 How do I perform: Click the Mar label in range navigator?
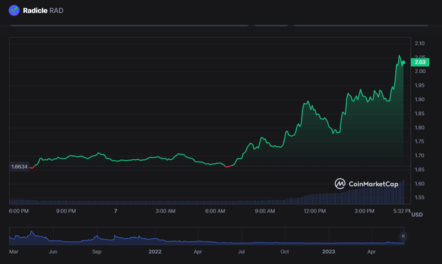click(14, 251)
